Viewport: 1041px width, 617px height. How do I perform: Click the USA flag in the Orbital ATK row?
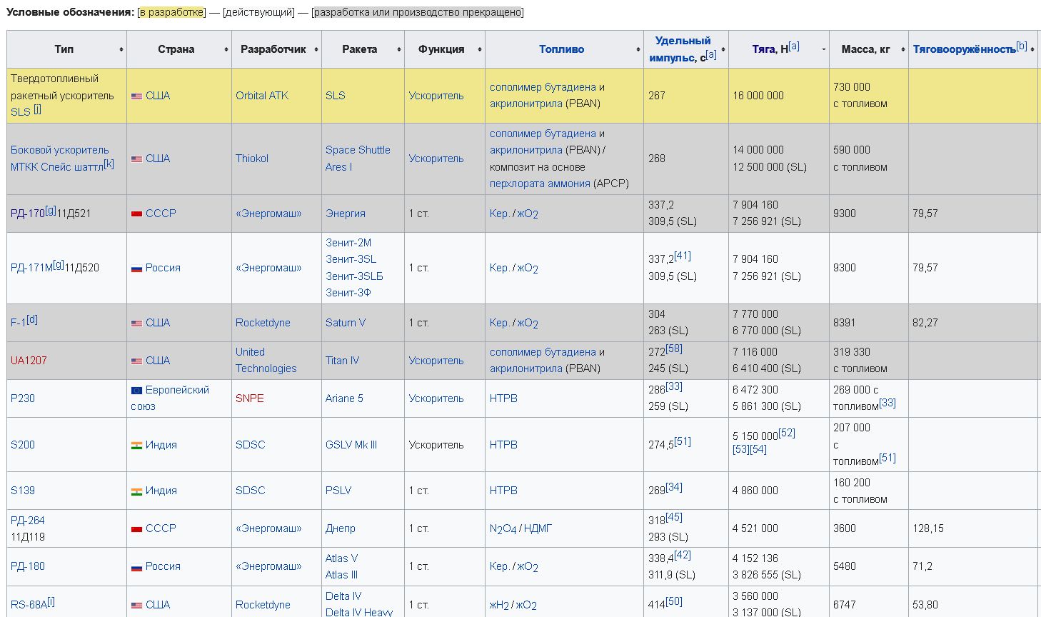pyautogui.click(x=136, y=96)
